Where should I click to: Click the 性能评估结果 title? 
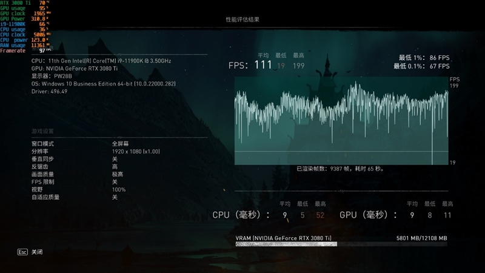[242, 19]
